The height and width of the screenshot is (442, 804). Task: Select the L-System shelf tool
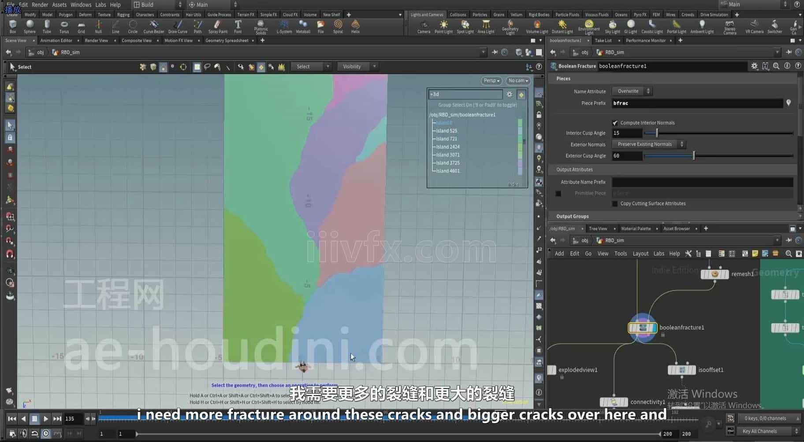(x=284, y=26)
